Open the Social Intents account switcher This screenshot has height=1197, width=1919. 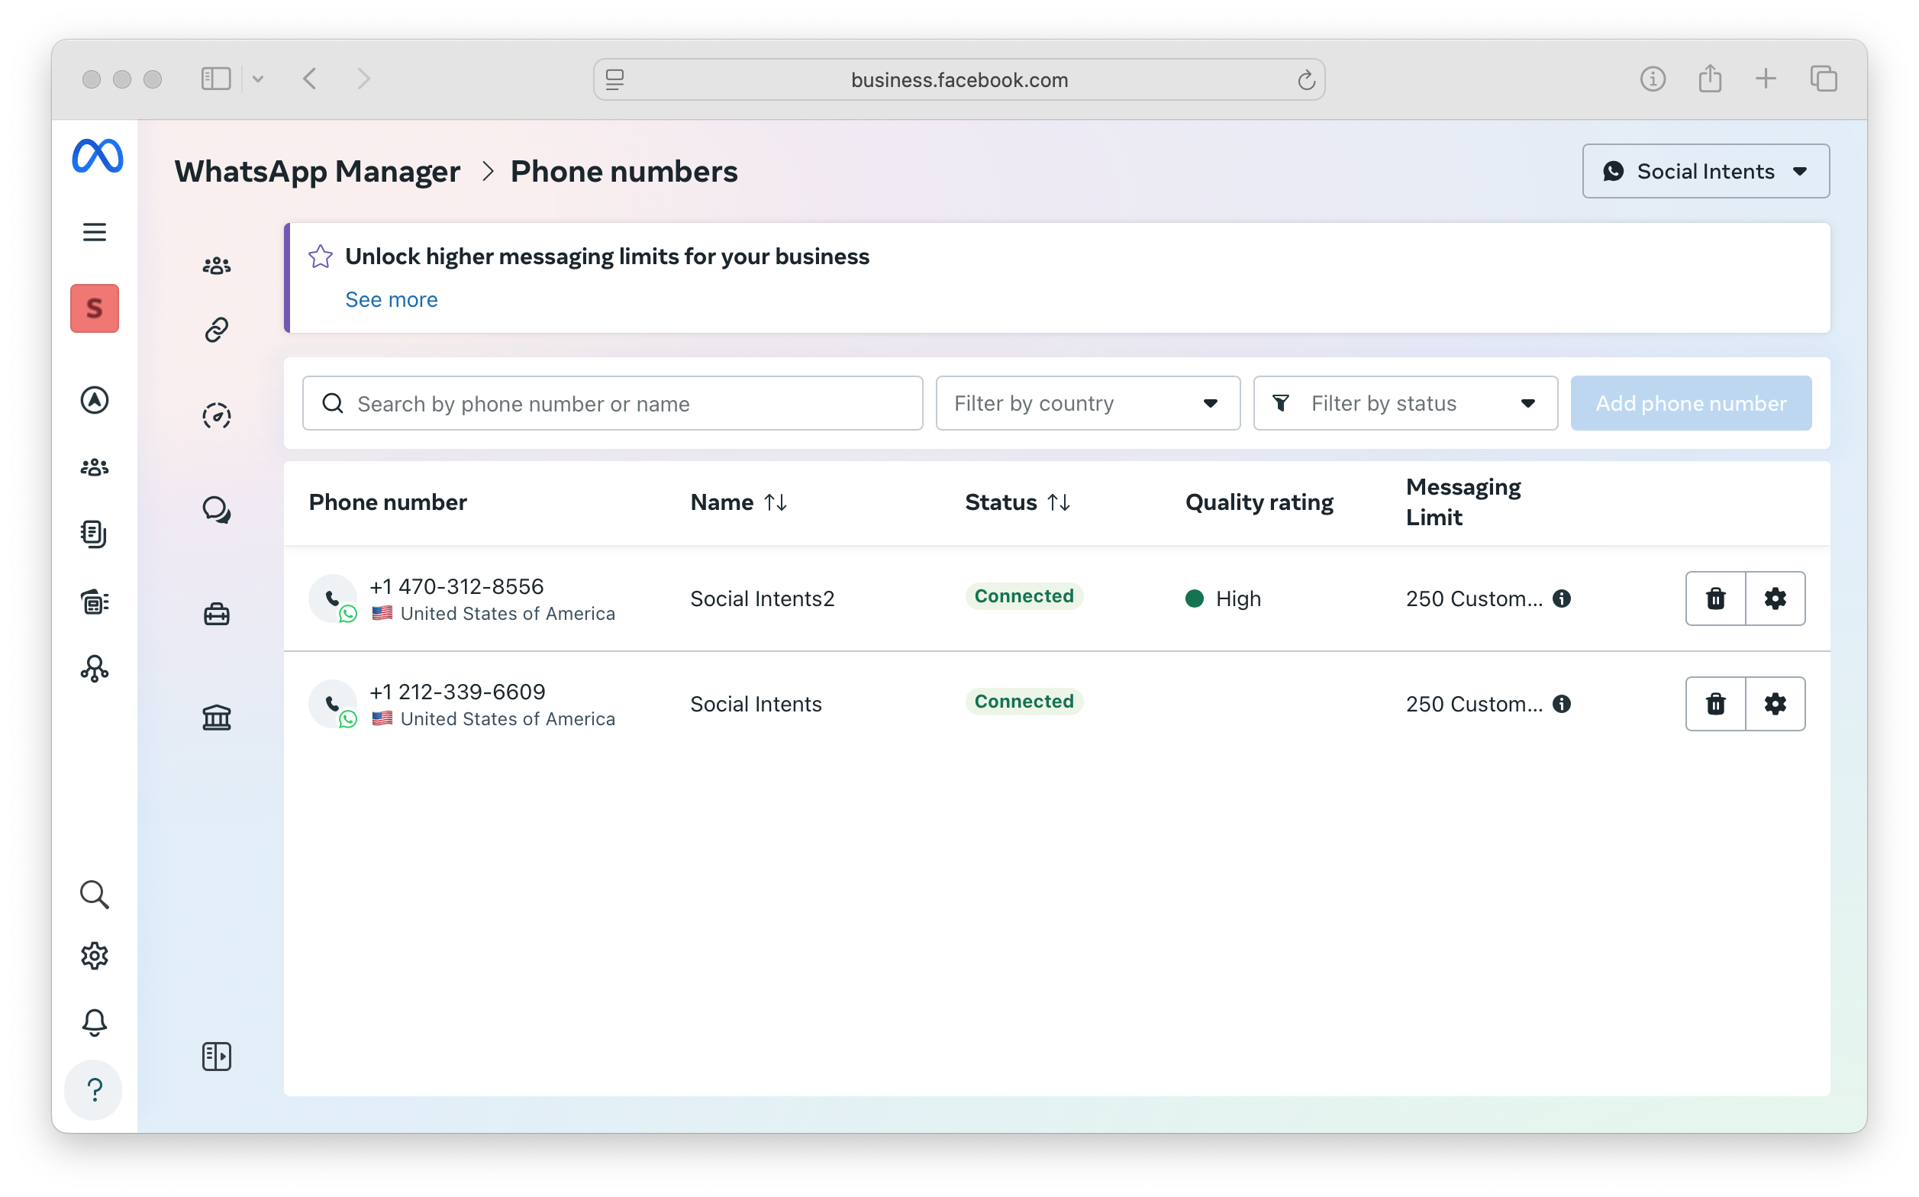[x=1705, y=171]
